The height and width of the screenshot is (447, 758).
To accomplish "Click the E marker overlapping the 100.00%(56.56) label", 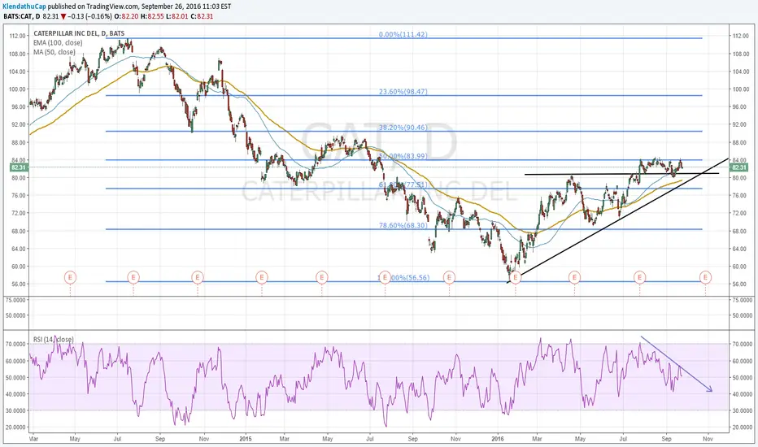I will click(x=385, y=277).
